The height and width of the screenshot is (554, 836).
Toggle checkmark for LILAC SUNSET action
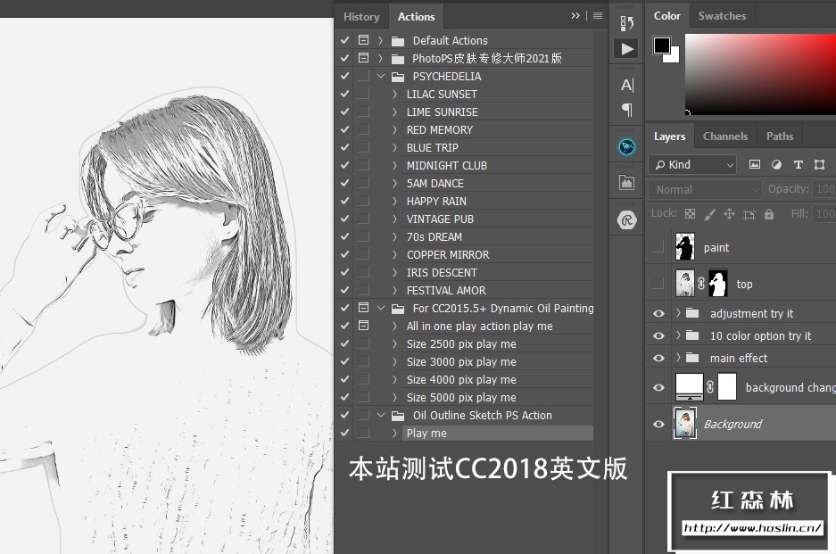(x=344, y=94)
